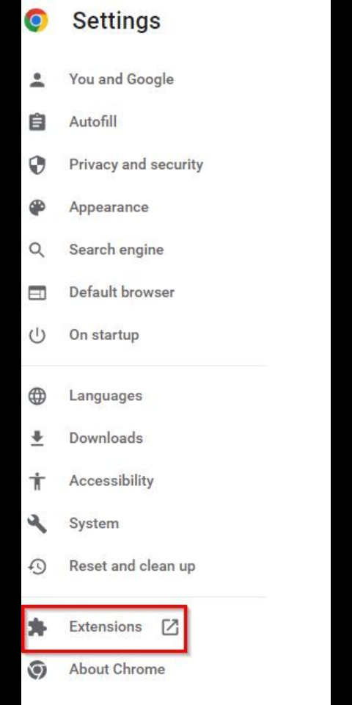Click the globe Languages icon

pyautogui.click(x=37, y=396)
